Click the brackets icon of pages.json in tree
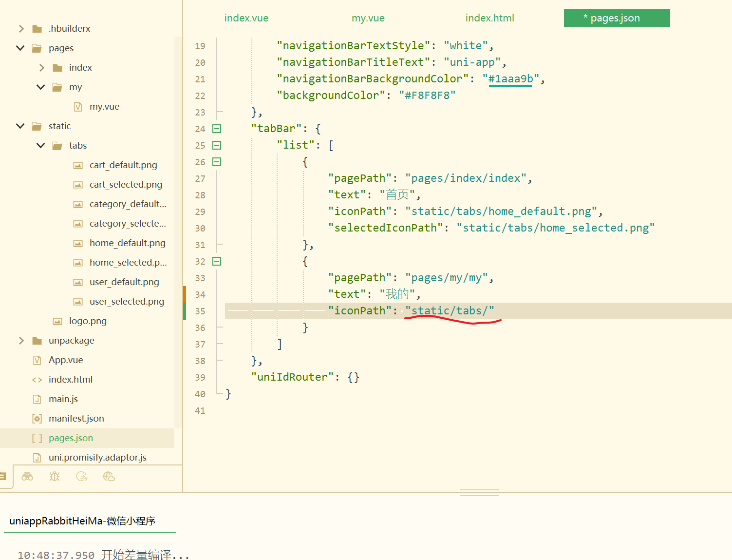732x560 pixels. pos(37,438)
